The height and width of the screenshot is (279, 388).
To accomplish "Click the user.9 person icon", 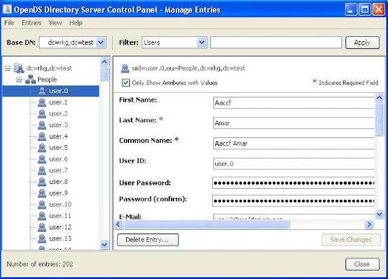I will (x=42, y=193).
